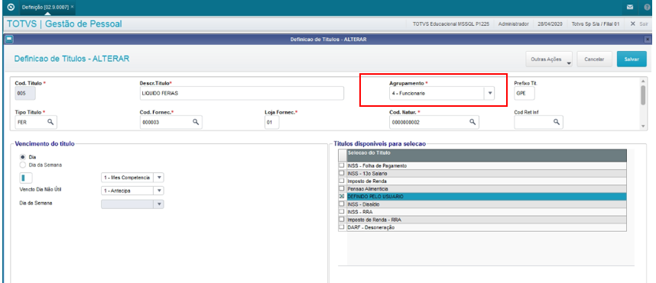The height and width of the screenshot is (283, 656).
Task: Click the Administrador user label
Action: click(513, 24)
